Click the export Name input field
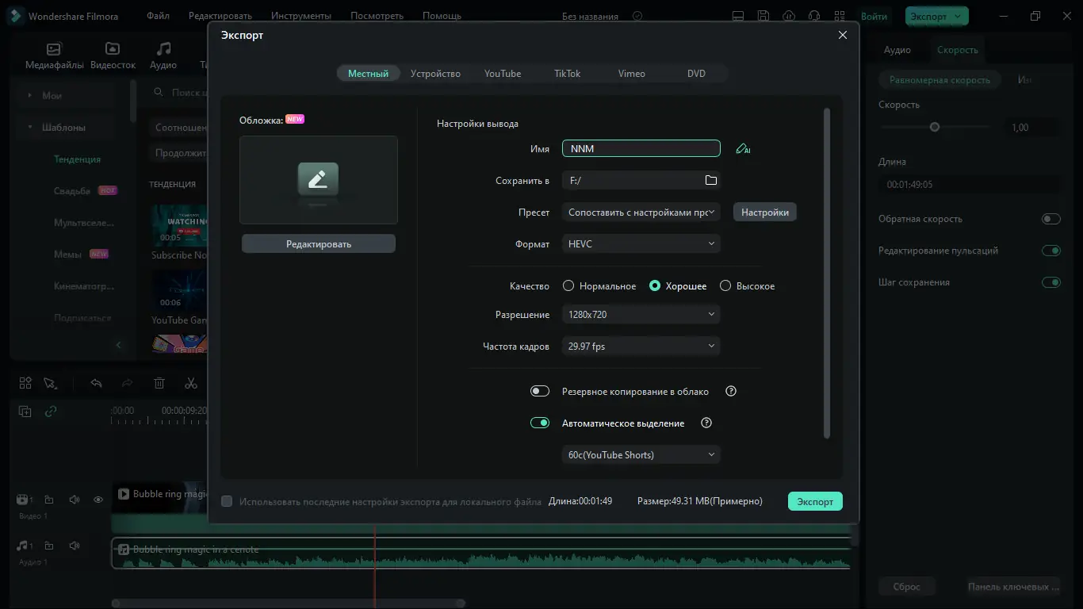Viewport: 1083px width, 609px height. pyautogui.click(x=641, y=148)
